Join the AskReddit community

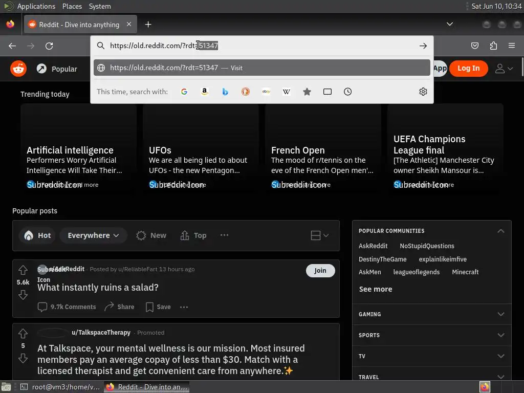[320, 270]
